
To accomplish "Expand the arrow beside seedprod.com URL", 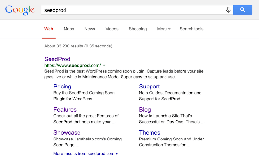I will coord(104,65).
